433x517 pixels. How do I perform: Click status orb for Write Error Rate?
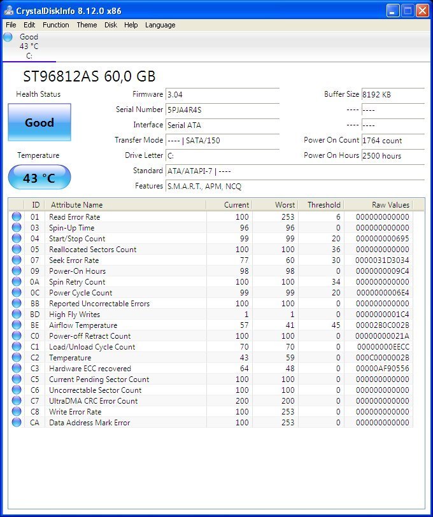pos(17,411)
